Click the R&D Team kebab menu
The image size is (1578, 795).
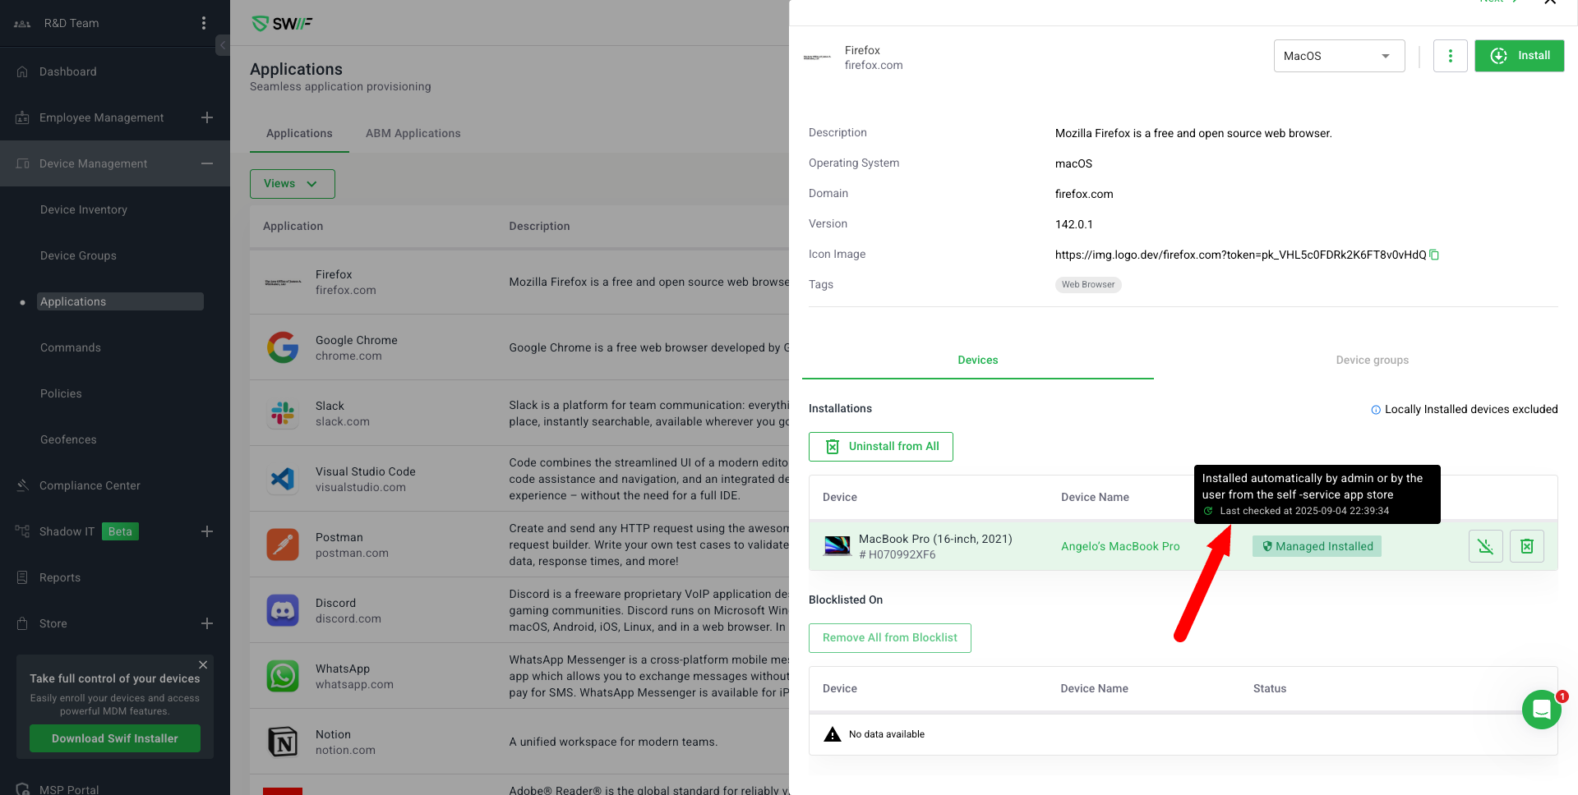(x=204, y=23)
